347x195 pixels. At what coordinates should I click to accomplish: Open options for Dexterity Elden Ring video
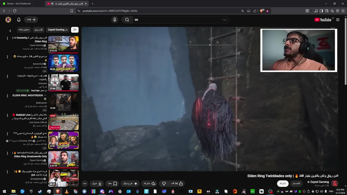[x=7, y=38]
